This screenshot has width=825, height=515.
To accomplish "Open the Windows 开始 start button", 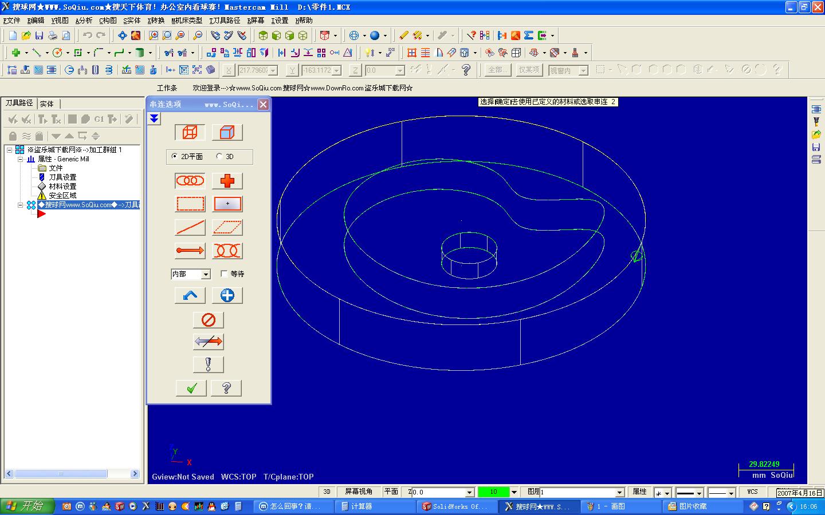I will click(x=27, y=506).
